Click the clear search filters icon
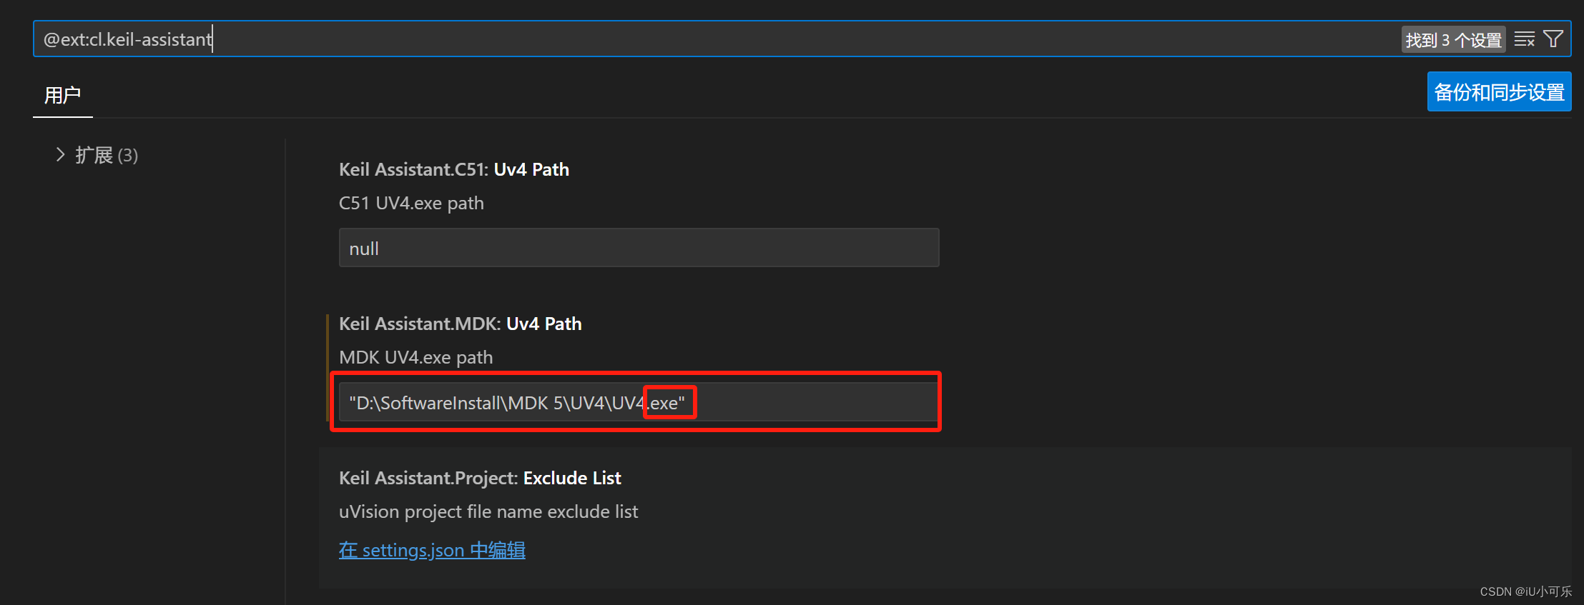 point(1524,39)
